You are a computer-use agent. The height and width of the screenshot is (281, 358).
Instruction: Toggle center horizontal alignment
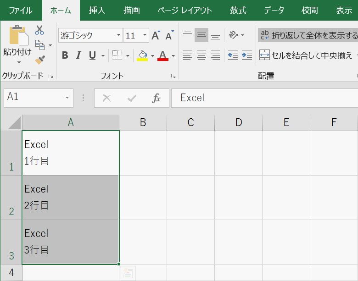(x=201, y=55)
